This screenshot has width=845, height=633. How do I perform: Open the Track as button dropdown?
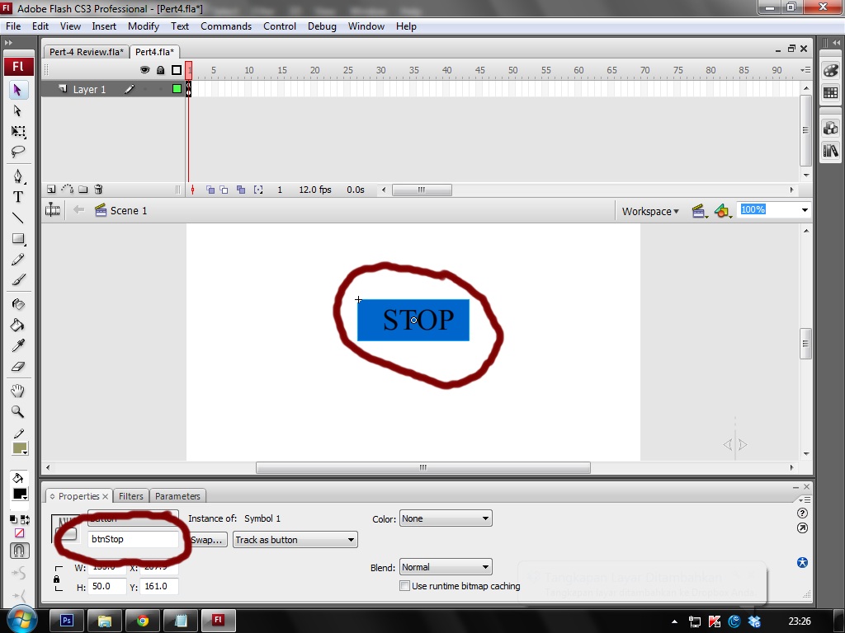[294, 539]
